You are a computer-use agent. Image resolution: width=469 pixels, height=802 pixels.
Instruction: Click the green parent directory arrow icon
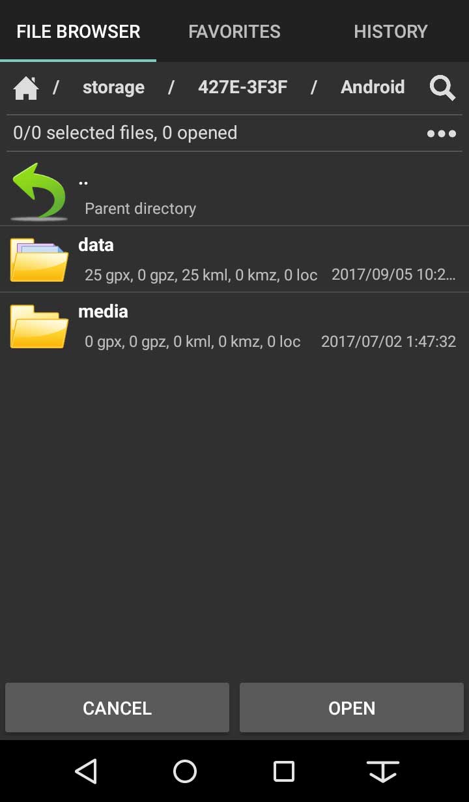39,192
